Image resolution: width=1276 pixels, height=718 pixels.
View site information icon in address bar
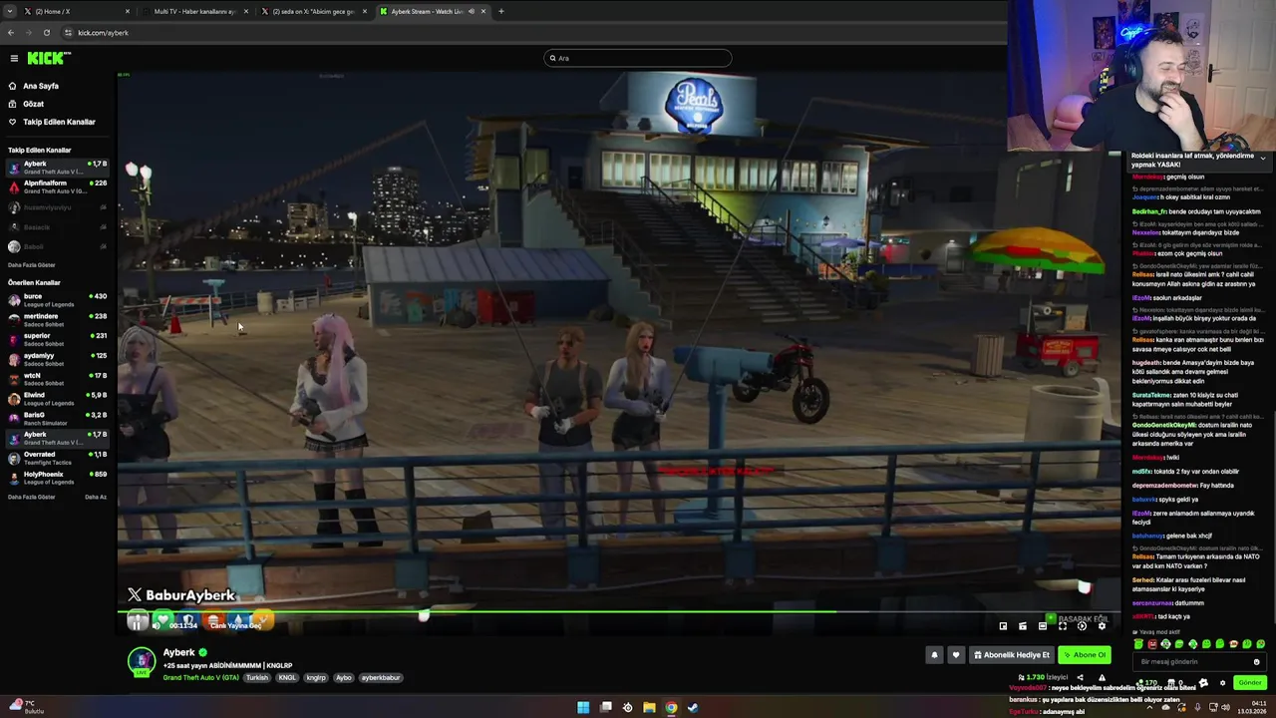coord(68,32)
